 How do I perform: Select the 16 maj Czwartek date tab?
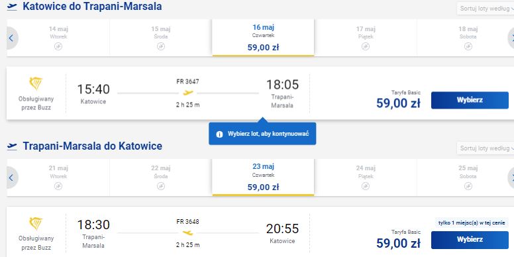(263, 38)
